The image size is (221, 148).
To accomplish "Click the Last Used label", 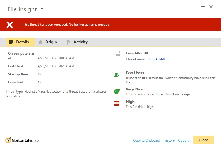I will pos(15,66).
